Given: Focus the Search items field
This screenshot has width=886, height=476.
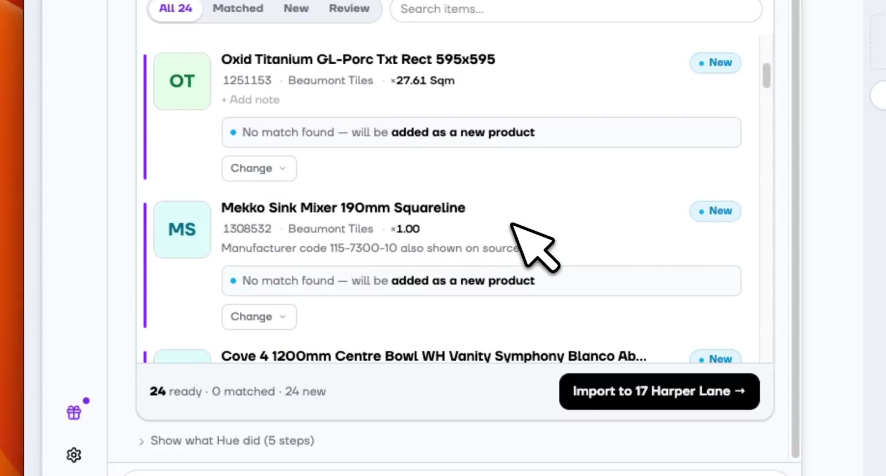Looking at the screenshot, I should [576, 9].
